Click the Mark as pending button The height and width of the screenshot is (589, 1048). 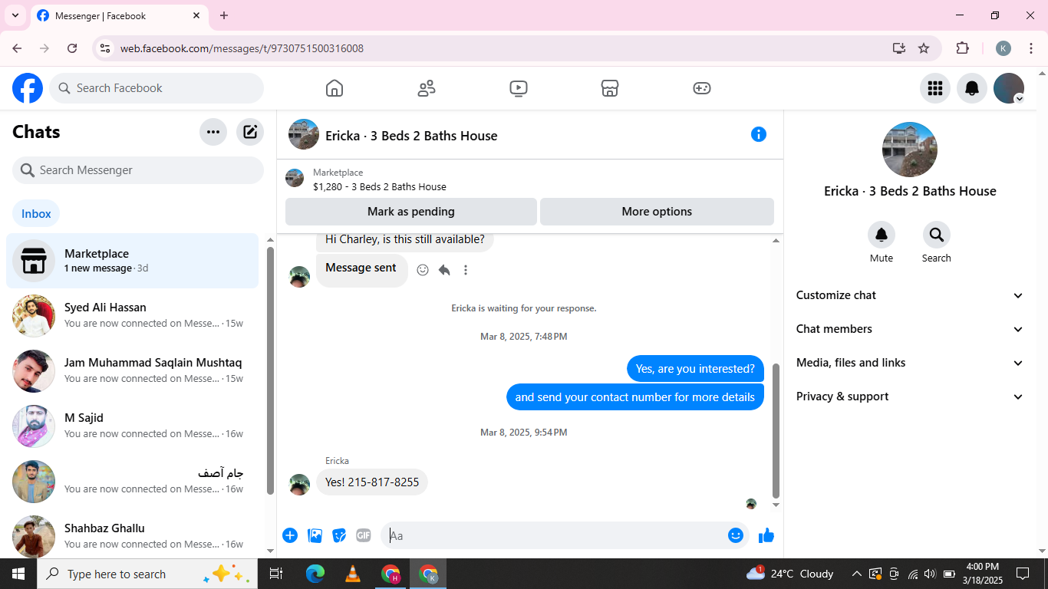411,212
